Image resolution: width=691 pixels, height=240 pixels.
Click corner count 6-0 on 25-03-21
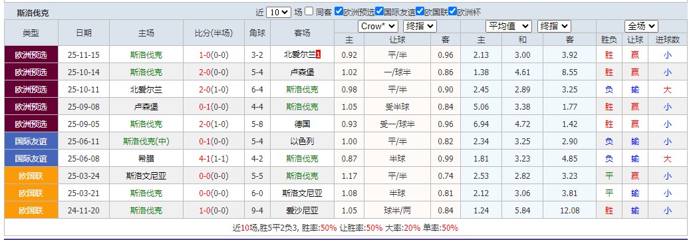coord(257,193)
